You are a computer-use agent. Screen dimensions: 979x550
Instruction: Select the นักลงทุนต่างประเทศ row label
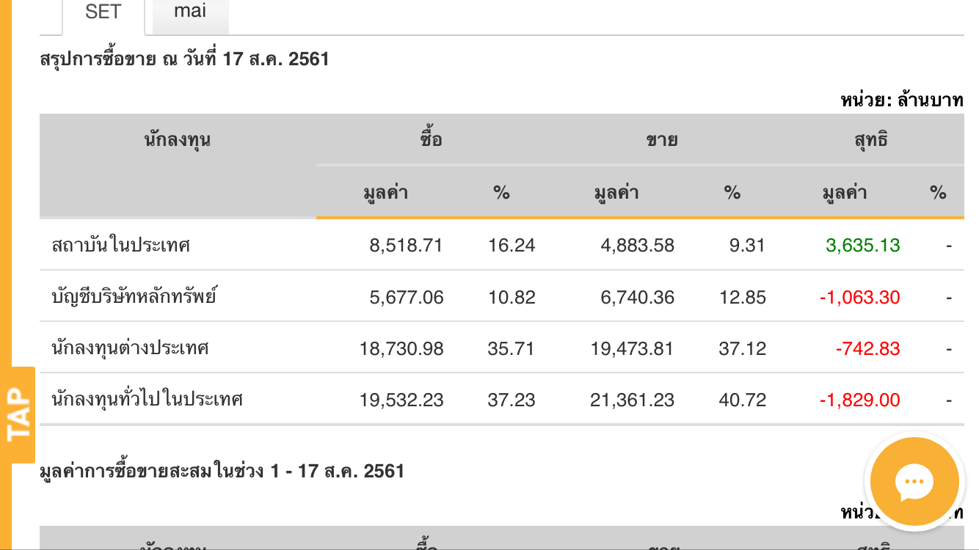click(131, 348)
